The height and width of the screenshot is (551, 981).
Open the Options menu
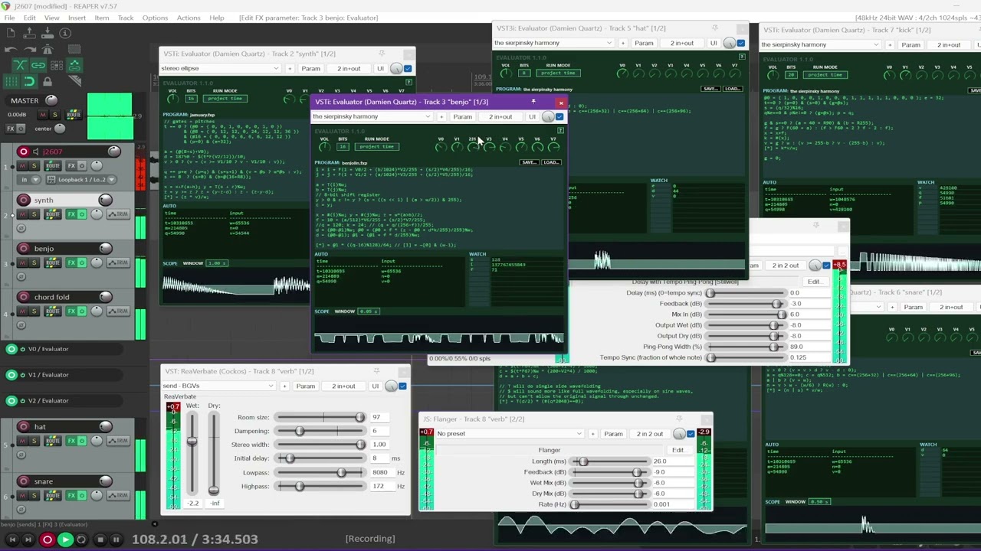tap(155, 18)
